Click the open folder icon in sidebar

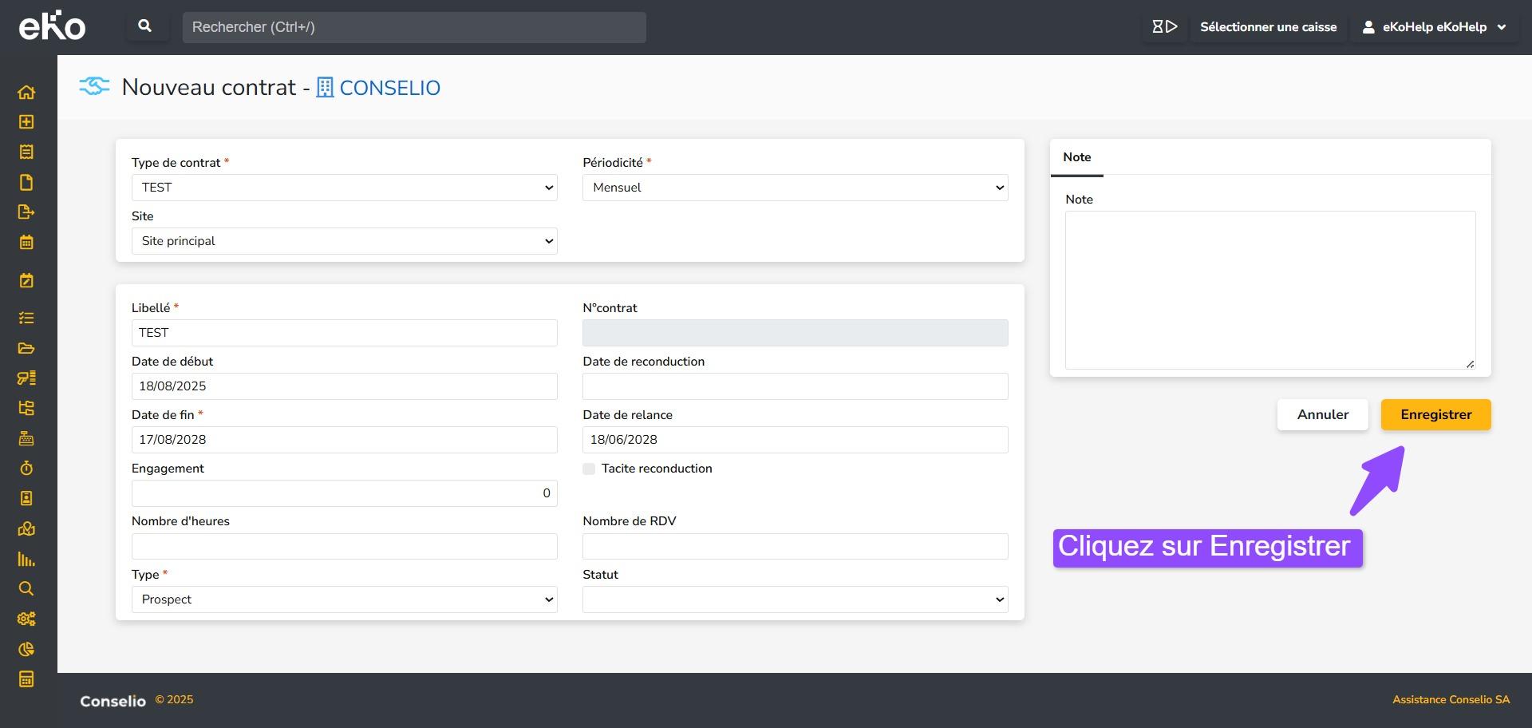click(26, 348)
